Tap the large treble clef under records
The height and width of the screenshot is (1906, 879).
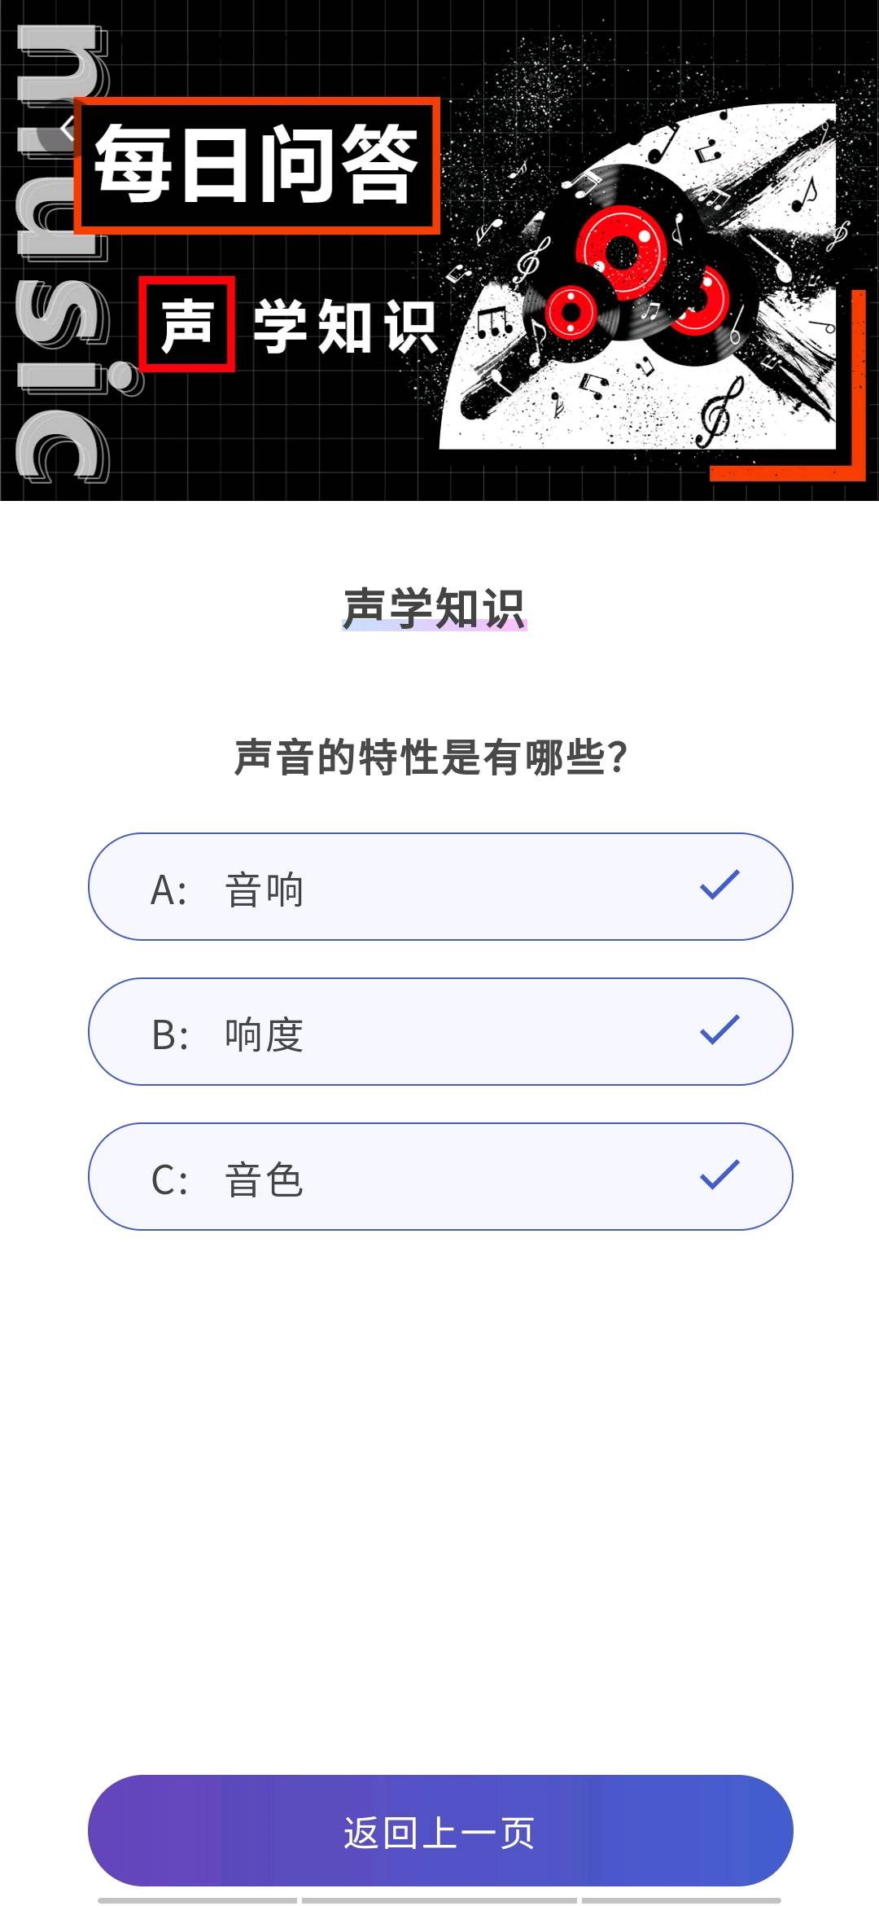[720, 413]
